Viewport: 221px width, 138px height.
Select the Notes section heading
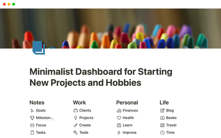37,102
